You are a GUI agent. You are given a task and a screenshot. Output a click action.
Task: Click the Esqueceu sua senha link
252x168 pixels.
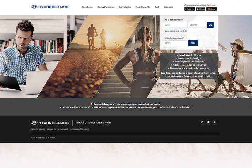tap(176, 31)
